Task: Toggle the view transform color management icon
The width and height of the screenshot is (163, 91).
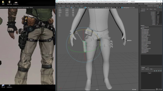Action: [122, 8]
